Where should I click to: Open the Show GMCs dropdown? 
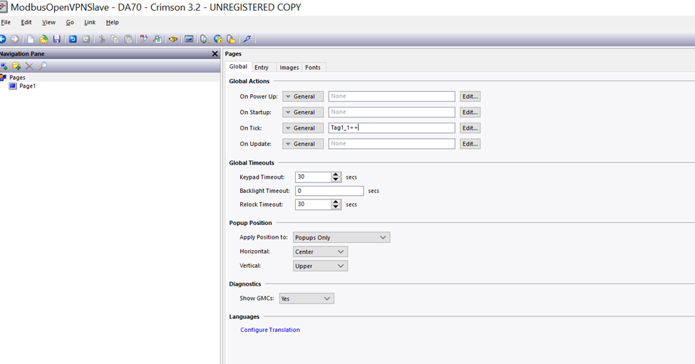tap(307, 298)
